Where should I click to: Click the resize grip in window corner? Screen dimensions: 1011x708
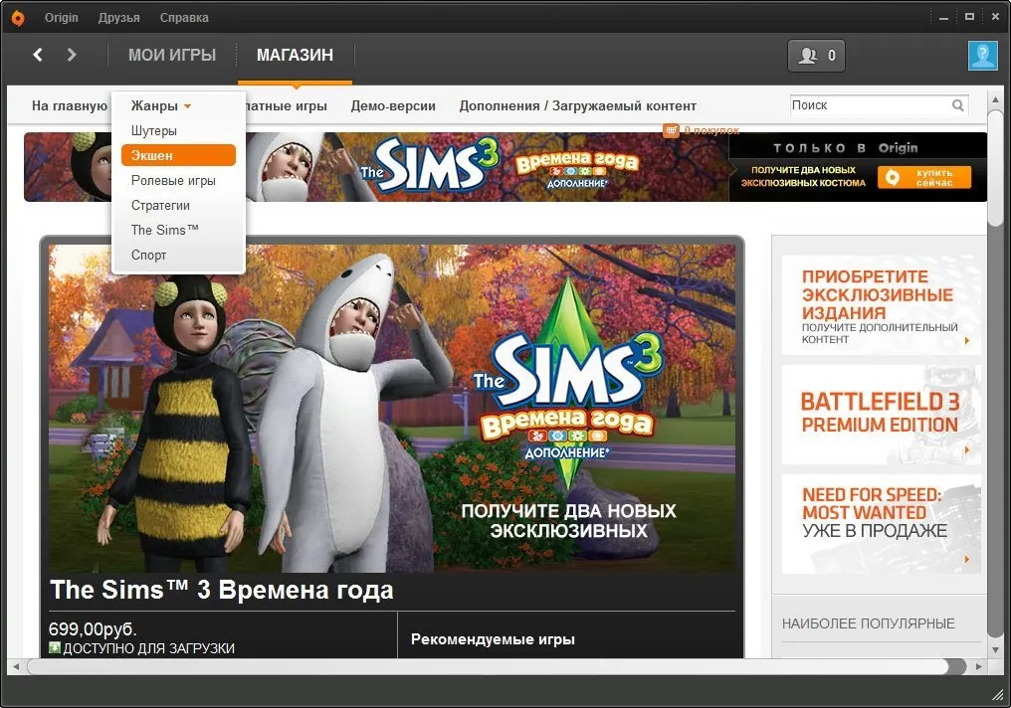coord(999,695)
